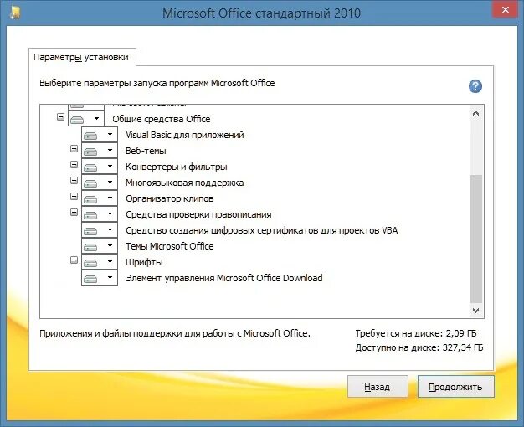Expand the Организатор клипов node
Screen dimensions: 524x427
pyautogui.click(x=74, y=196)
